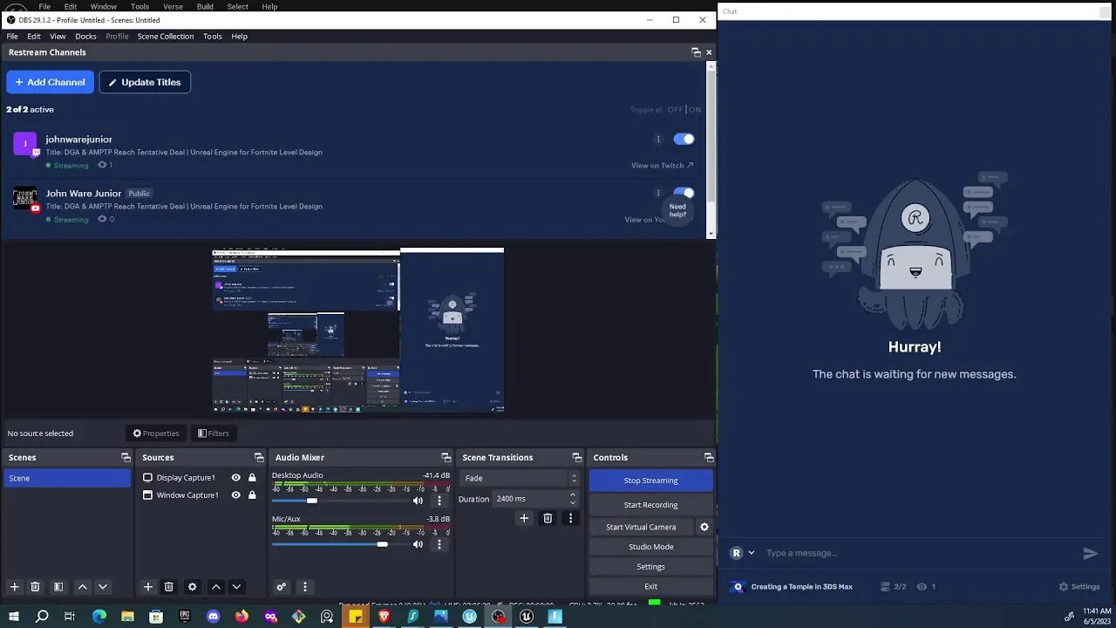Expand the chat sender account chevron

pos(752,553)
